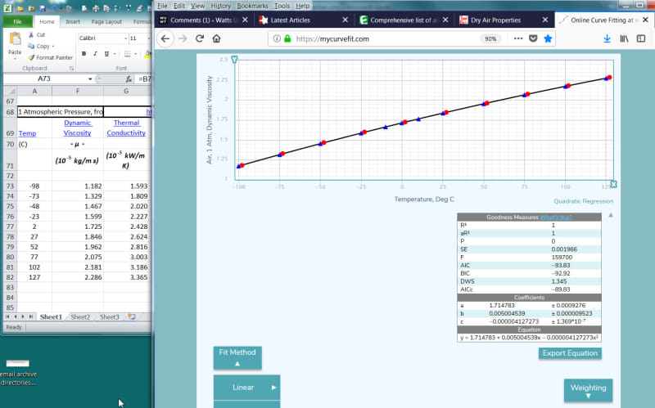655x408 pixels.
Task: Click the Name Box showing A73
Action: point(45,78)
